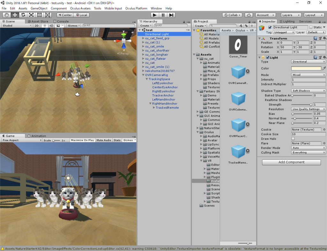This screenshot has width=327, height=251.
Task: Expand TrackedRemote in Hierarchy
Action: pos(154,108)
